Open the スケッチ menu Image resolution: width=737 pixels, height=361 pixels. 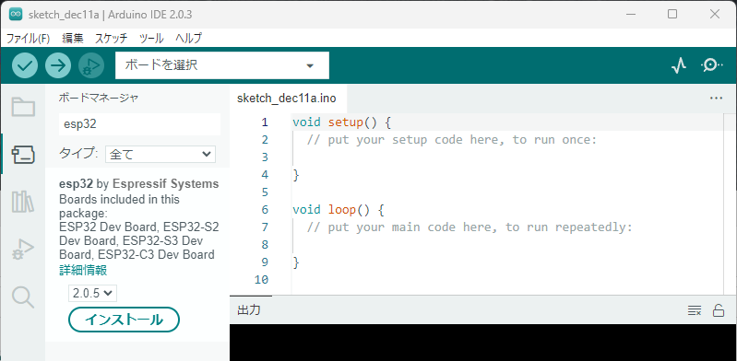click(x=111, y=39)
